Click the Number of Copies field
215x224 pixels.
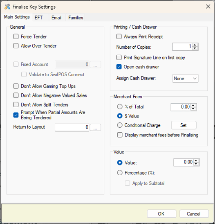click(x=182, y=47)
